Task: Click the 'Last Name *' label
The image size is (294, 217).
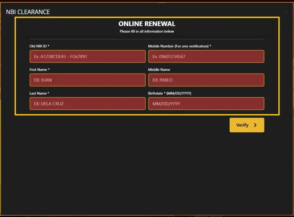Action: 39,93
